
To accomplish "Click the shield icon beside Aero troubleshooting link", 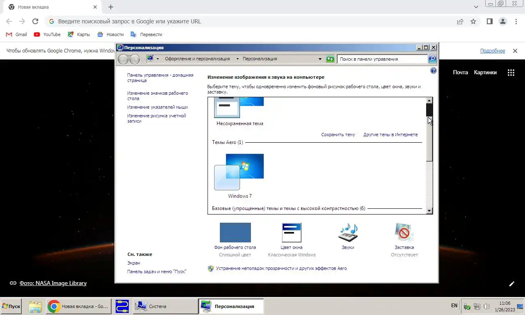I will (x=211, y=269).
